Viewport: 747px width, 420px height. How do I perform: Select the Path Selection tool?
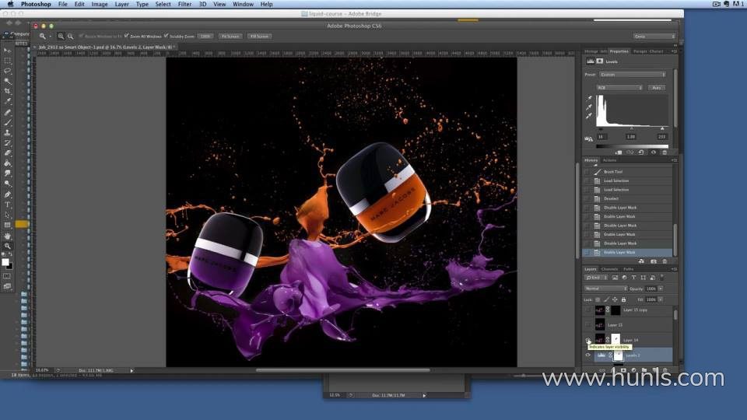click(x=7, y=215)
